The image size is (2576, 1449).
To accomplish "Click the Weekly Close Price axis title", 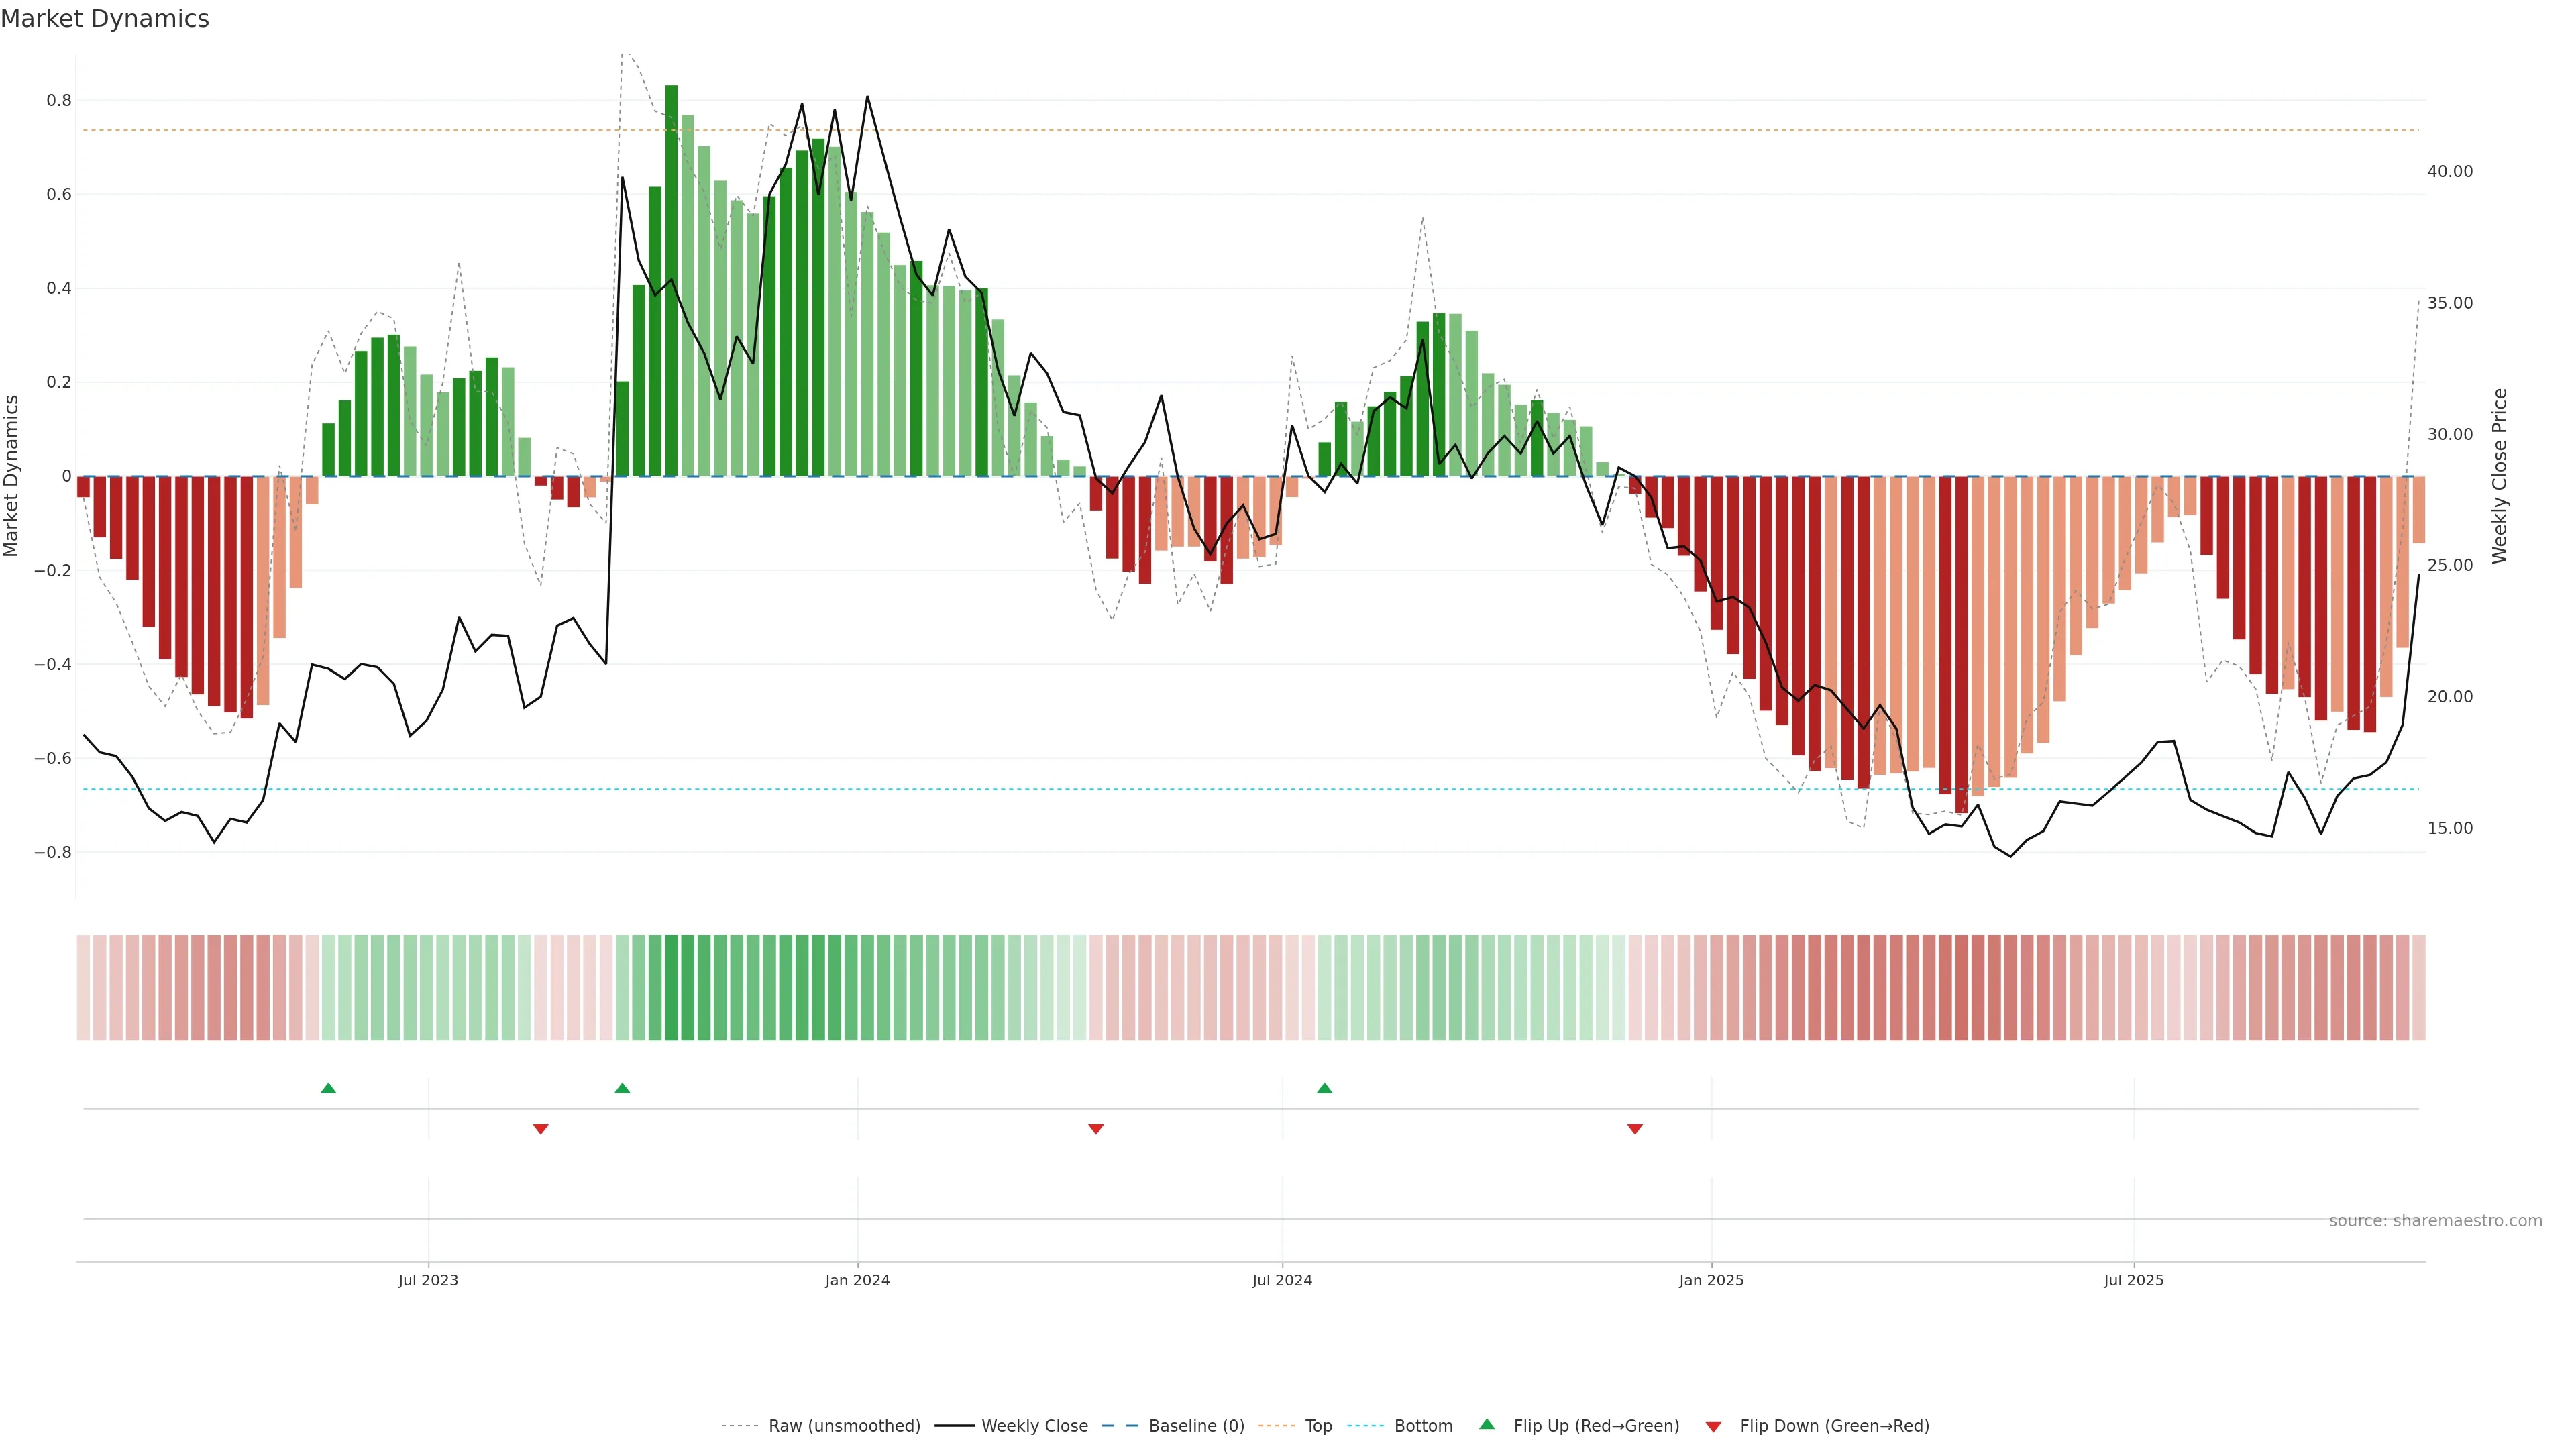I will coord(2499,476).
